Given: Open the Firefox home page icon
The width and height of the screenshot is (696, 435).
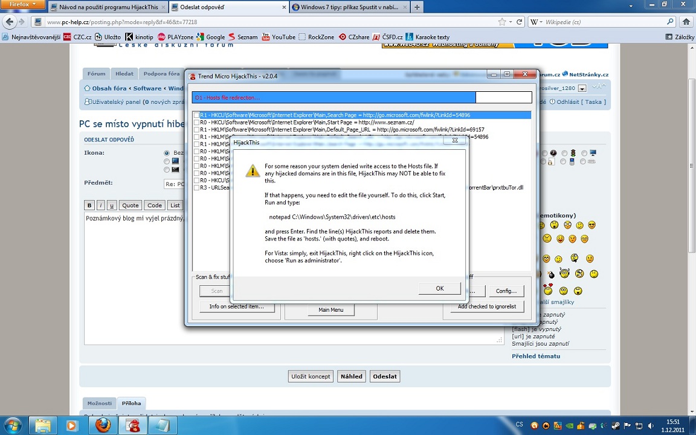Looking at the screenshot, I should (x=686, y=22).
